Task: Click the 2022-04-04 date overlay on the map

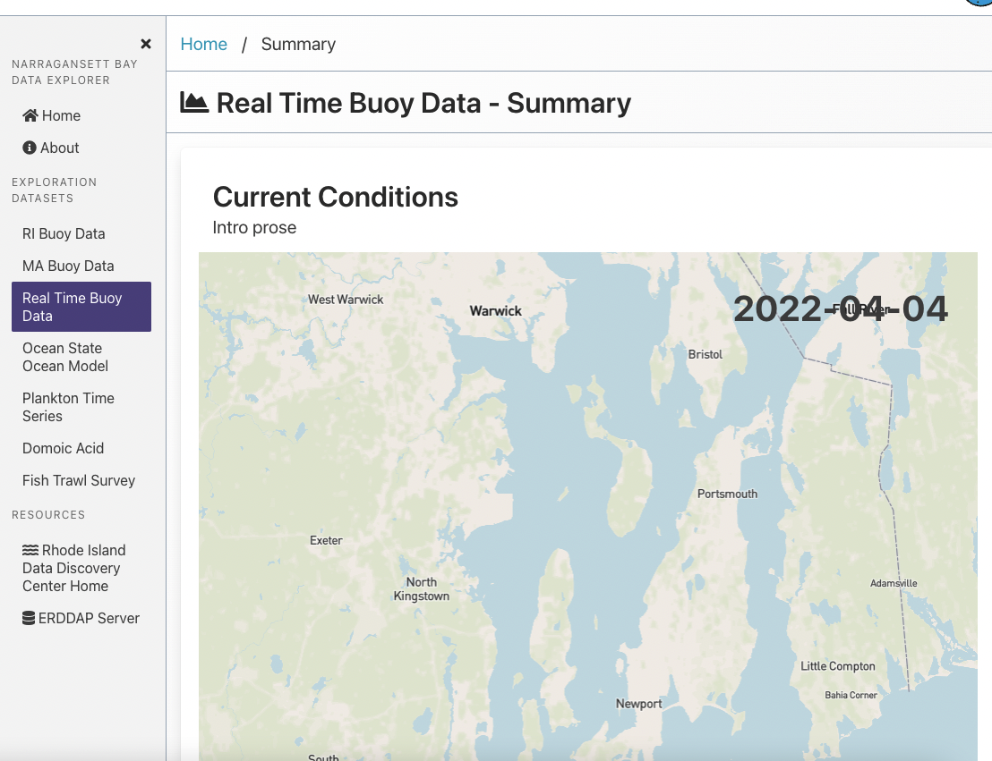Action: point(840,309)
